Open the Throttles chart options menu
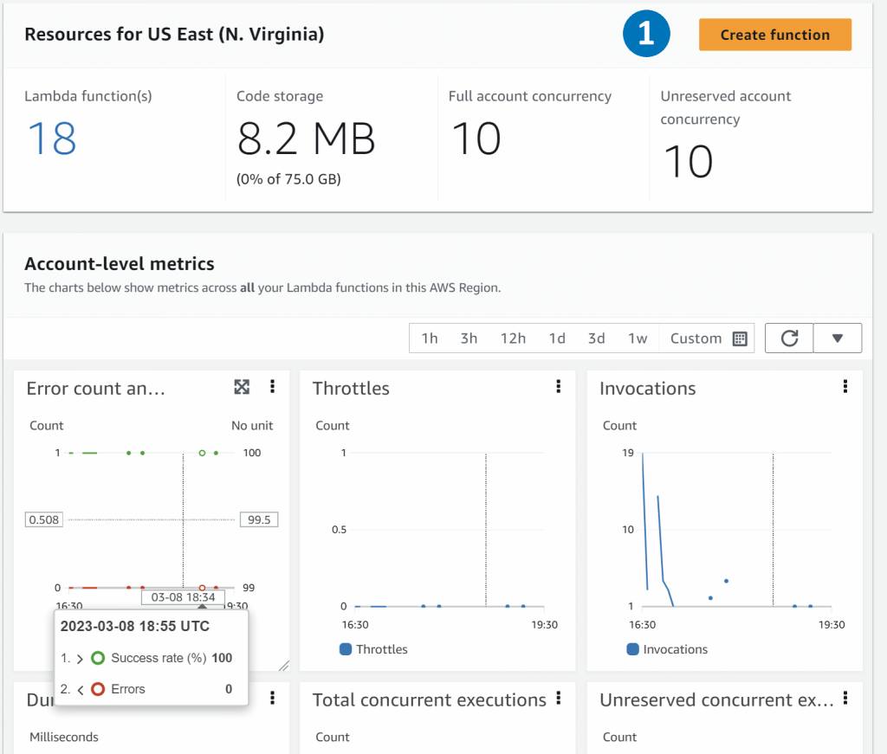Screen dimensions: 887x754 pyautogui.click(x=559, y=387)
